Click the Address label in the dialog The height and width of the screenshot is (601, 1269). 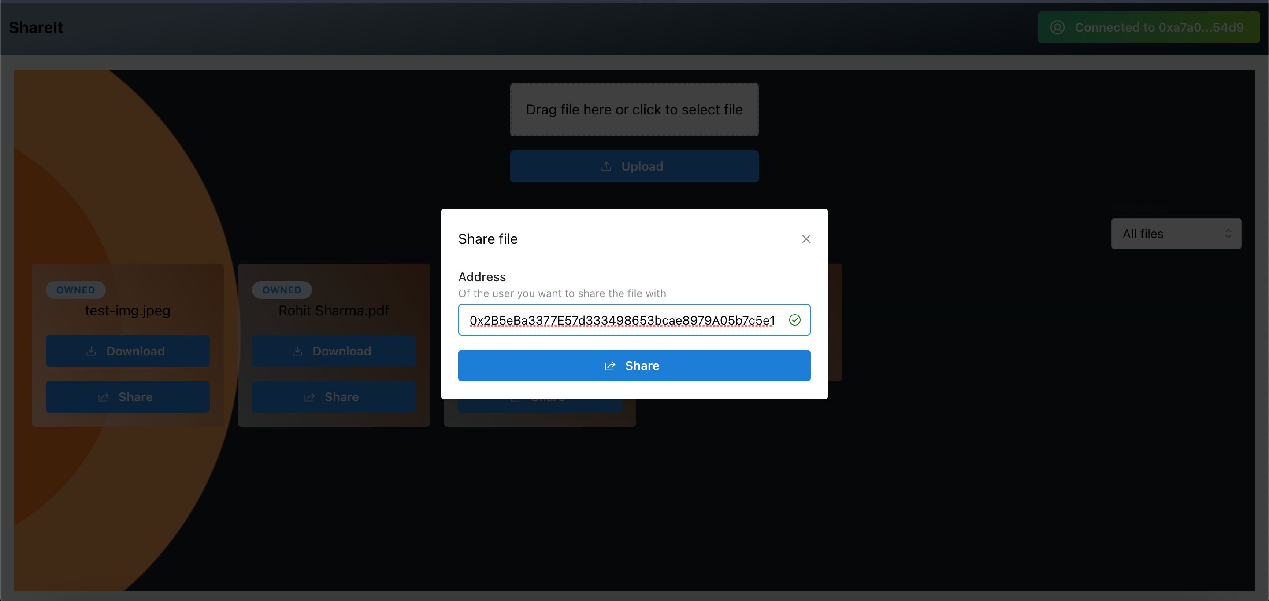[x=482, y=276]
